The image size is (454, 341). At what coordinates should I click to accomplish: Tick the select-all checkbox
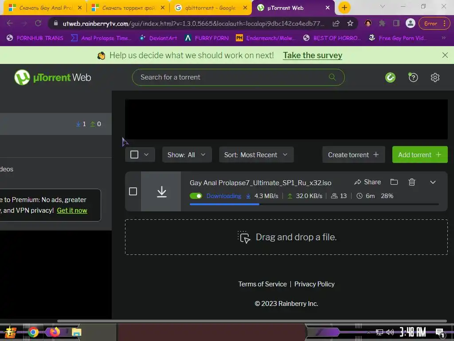[134, 155]
